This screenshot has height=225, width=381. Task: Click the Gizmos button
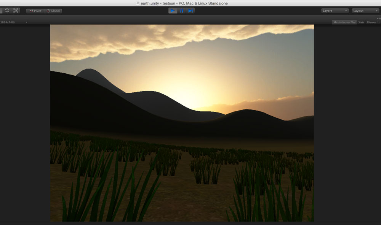pyautogui.click(x=371, y=22)
